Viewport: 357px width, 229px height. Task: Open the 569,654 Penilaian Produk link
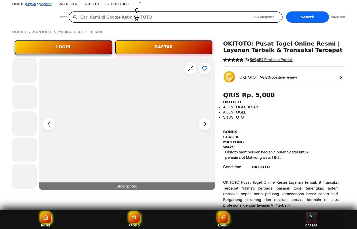271,60
